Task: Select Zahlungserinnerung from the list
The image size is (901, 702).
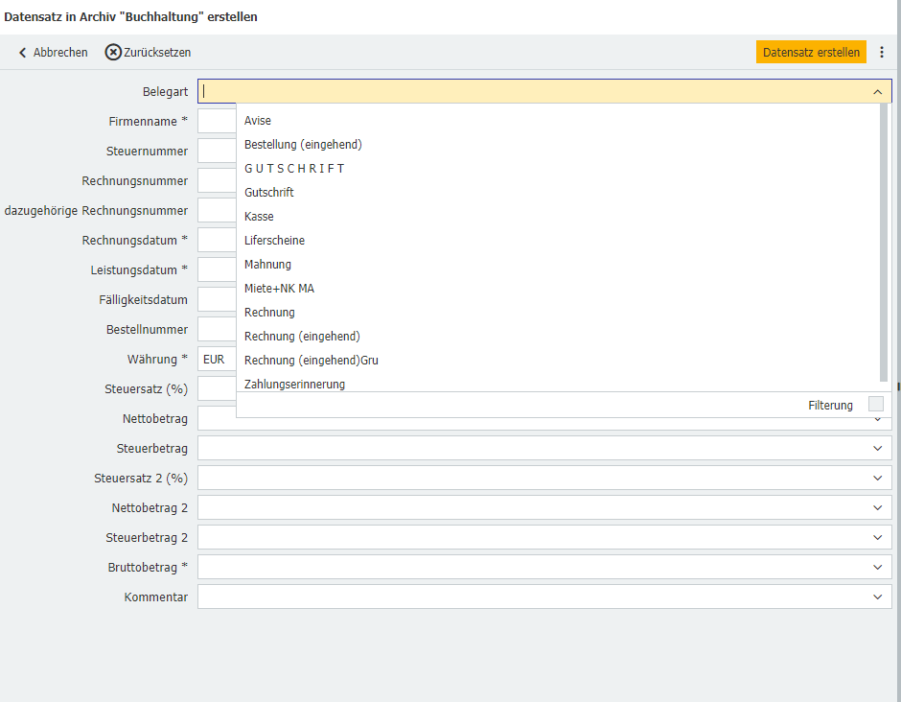Action: pos(294,384)
